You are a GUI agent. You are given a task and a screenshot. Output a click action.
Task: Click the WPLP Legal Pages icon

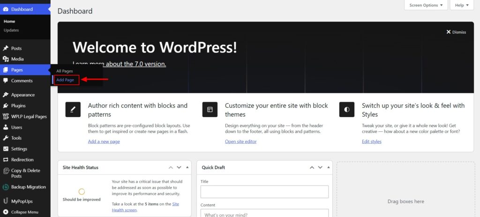point(6,116)
